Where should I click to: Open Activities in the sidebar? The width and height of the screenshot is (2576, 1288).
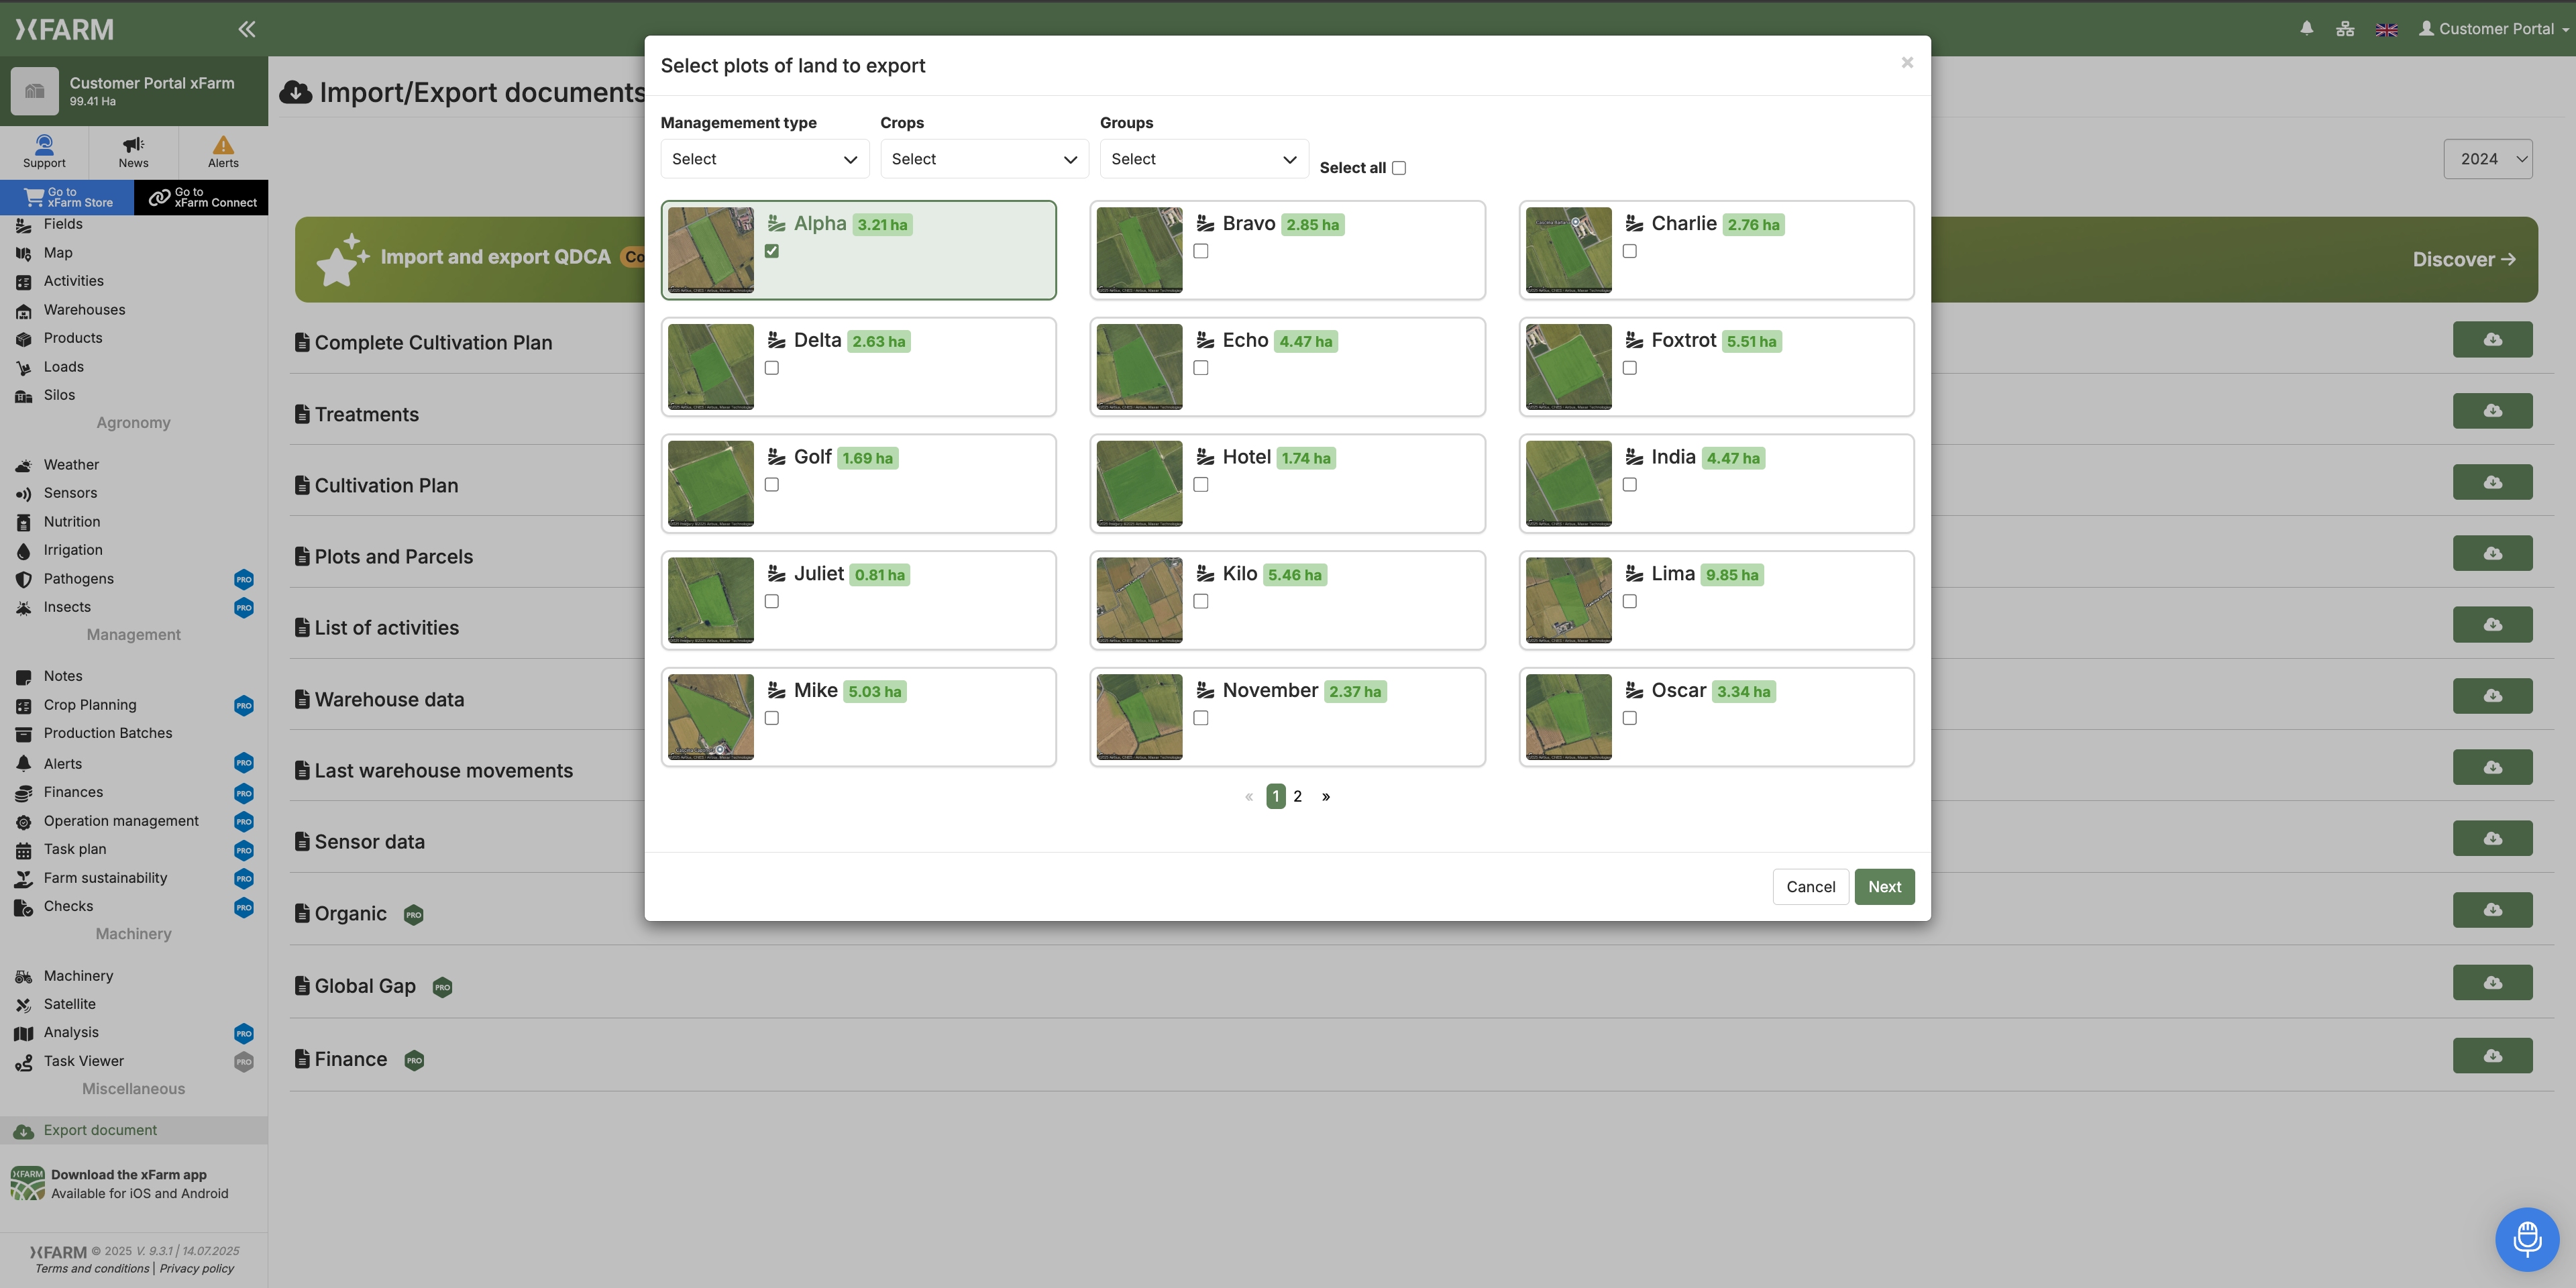74,281
